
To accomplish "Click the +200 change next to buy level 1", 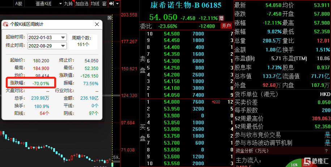I will [x=216, y=102].
